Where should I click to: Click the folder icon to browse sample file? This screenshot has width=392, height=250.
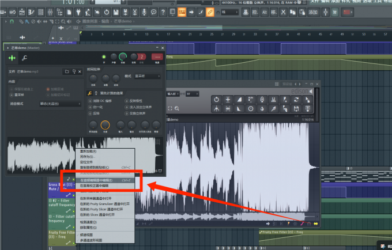coord(67,71)
